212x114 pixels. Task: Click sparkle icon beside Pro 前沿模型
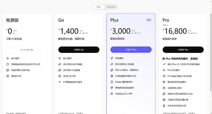[x=164, y=70]
